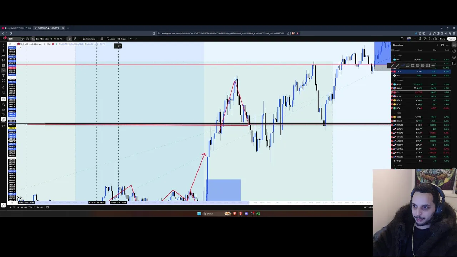Image resolution: width=457 pixels, height=257 pixels.
Task: Select SPY row in watchlist
Action: pyautogui.click(x=421, y=76)
